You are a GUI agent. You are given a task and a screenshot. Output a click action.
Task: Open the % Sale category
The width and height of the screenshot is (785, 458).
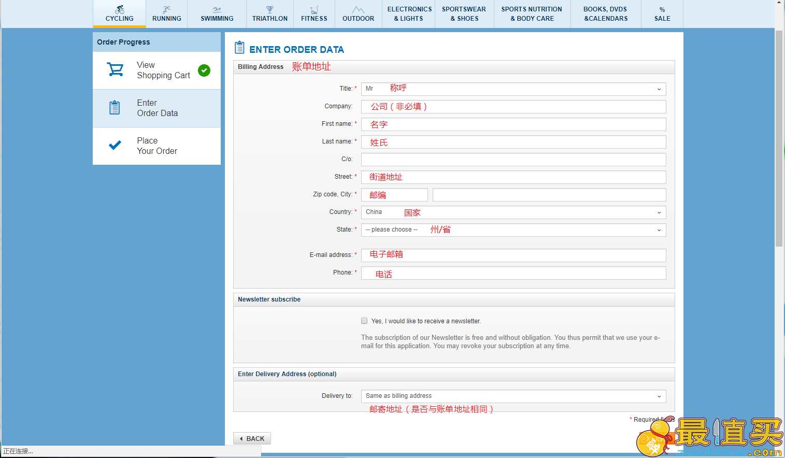tap(662, 13)
